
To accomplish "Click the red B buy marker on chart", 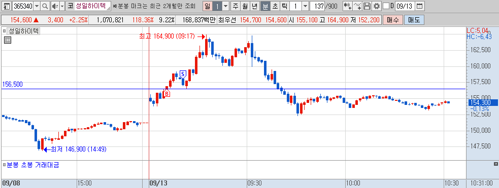I will pyautogui.click(x=167, y=93).
